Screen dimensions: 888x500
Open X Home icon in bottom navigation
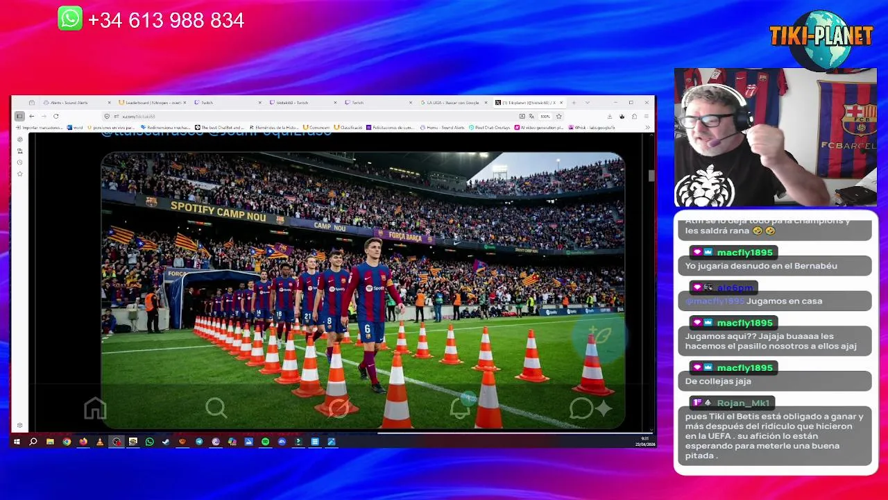coord(95,408)
